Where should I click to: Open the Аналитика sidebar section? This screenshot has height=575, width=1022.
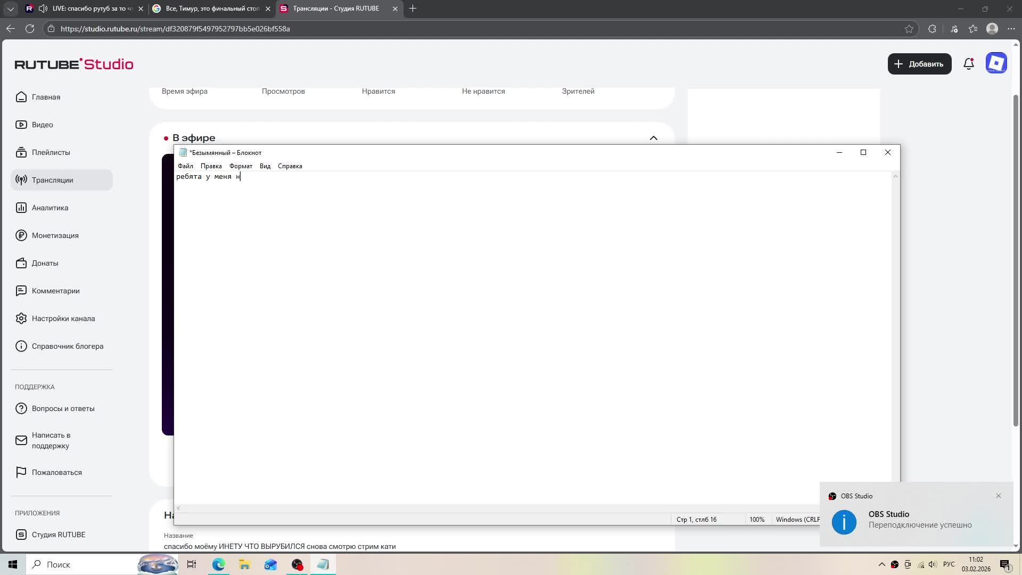pyautogui.click(x=50, y=208)
